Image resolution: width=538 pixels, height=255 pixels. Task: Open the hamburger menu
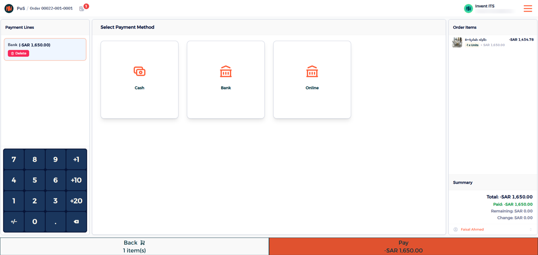click(528, 9)
